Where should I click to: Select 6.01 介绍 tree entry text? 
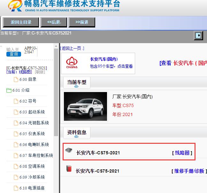coord(21,90)
